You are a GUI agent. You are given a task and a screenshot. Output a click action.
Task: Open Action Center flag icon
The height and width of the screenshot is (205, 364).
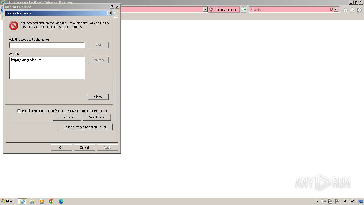337,201
